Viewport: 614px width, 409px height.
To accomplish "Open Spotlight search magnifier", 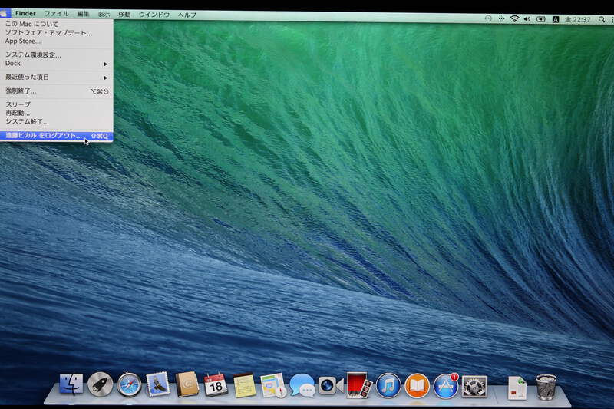I will tap(601, 18).
